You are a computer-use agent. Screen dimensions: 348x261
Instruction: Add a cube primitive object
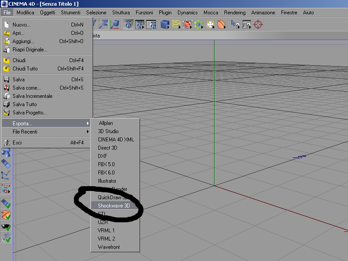165,24
